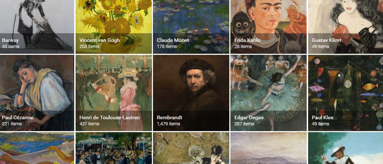This screenshot has height=164, width=383.
Task: Select Edgar Degas dancer tile
Action: click(x=269, y=93)
